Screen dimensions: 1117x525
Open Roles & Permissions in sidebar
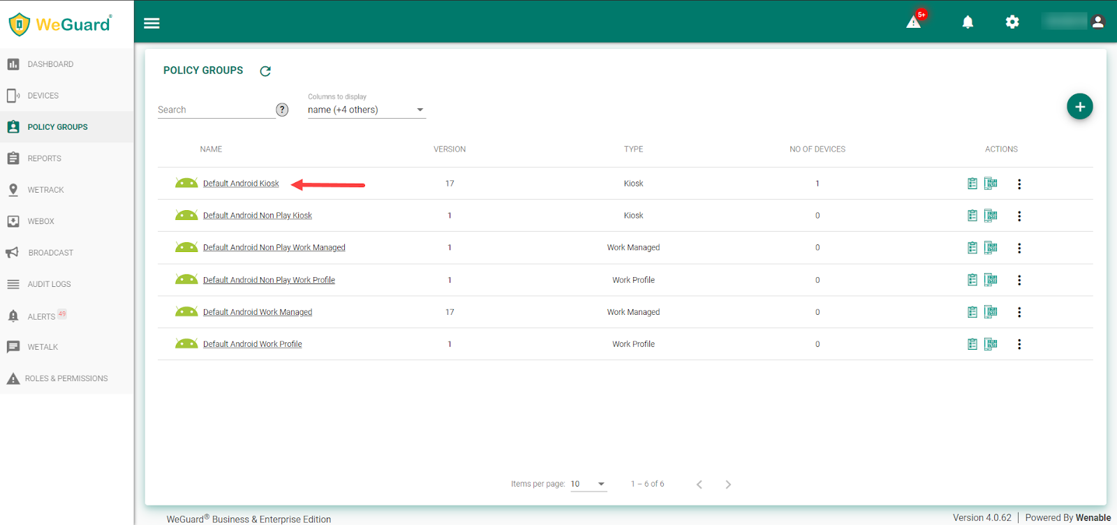(x=67, y=378)
